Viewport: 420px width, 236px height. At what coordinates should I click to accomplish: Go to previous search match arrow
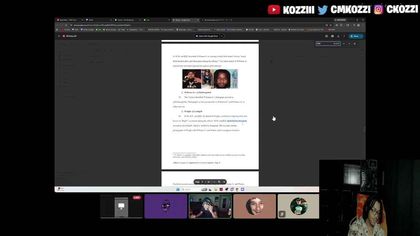tap(344, 44)
